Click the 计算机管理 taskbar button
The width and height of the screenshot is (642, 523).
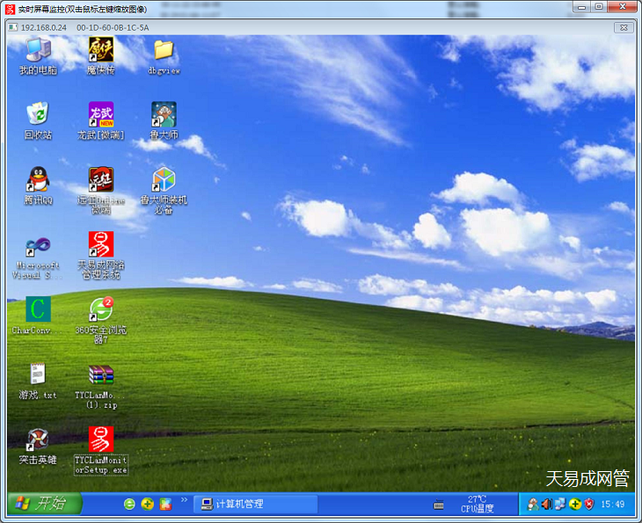click(255, 504)
